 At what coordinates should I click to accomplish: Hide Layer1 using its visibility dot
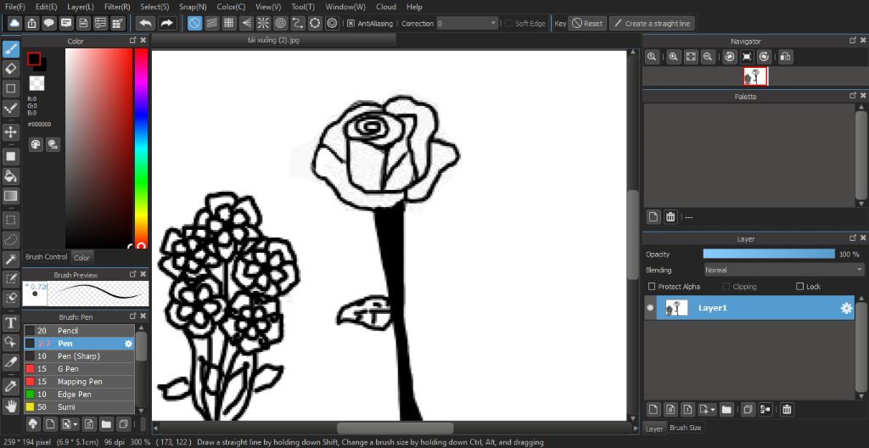(x=650, y=308)
